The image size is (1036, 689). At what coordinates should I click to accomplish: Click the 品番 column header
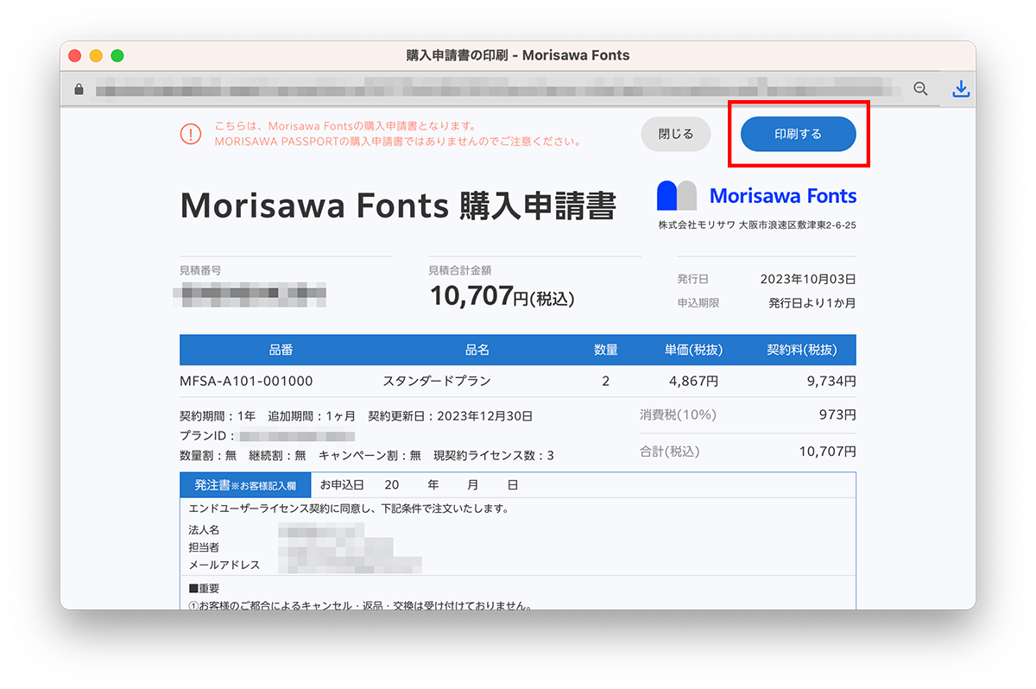click(281, 350)
